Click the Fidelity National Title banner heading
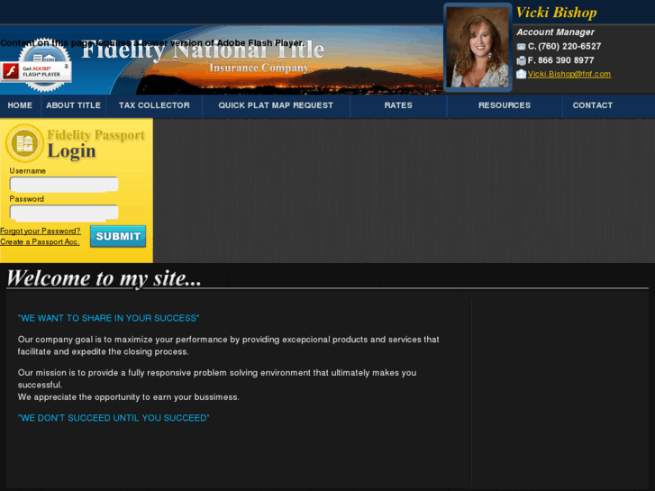The height and width of the screenshot is (491, 655). 203,51
